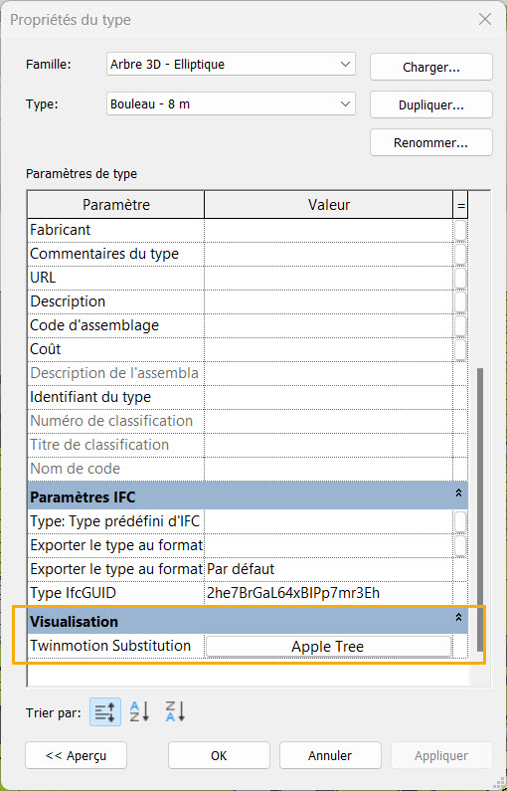Click the << Aperçu button

77,755
